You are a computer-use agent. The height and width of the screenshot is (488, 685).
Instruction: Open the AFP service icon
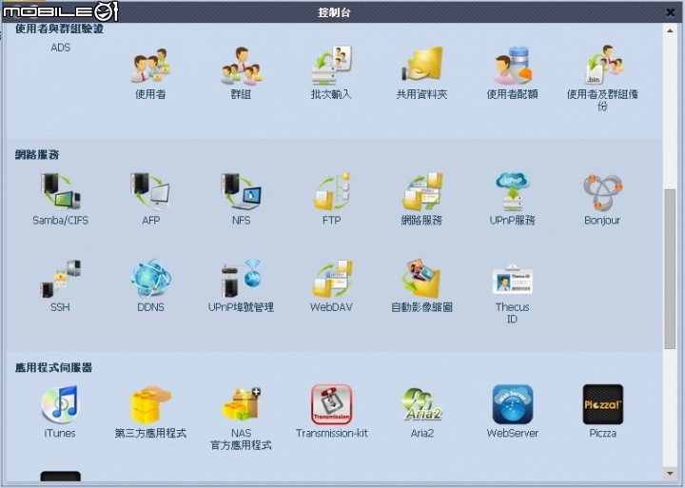tap(150, 191)
